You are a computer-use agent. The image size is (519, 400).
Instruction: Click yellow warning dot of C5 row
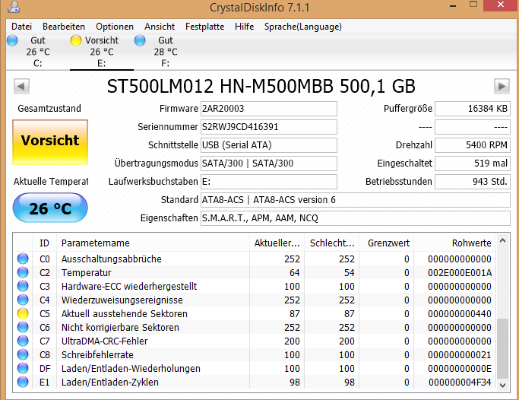click(x=23, y=313)
